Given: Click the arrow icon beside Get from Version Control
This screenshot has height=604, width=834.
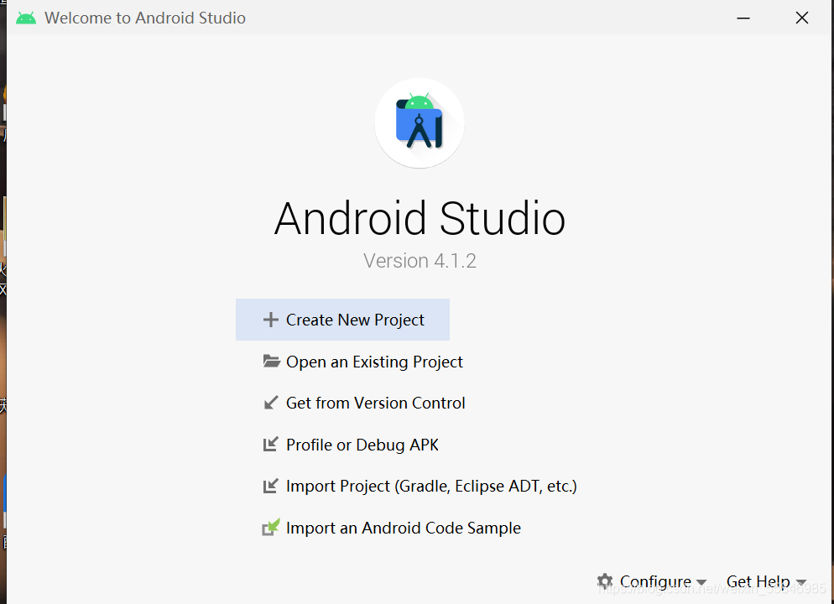Looking at the screenshot, I should tap(271, 403).
